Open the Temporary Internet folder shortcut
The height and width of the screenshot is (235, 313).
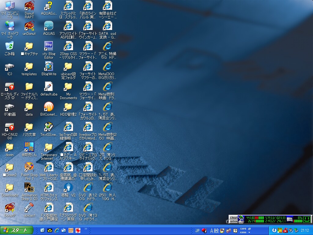pos(49,151)
